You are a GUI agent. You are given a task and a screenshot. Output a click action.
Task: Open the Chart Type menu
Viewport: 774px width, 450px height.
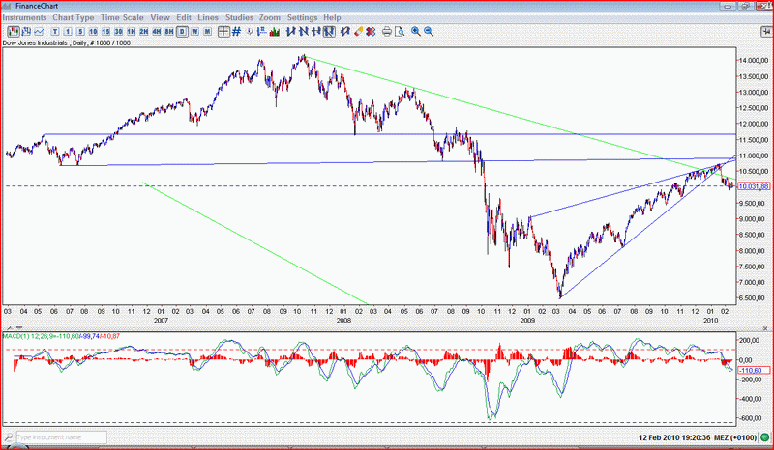[74, 17]
